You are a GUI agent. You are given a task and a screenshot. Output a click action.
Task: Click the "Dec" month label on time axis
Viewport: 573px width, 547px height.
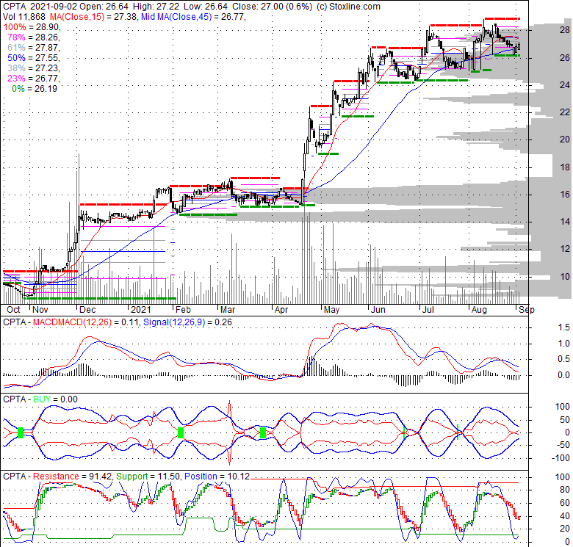87,310
